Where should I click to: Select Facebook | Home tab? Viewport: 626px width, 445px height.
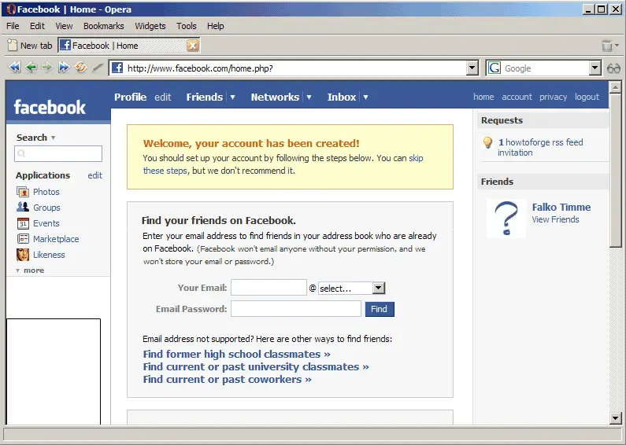click(x=129, y=46)
